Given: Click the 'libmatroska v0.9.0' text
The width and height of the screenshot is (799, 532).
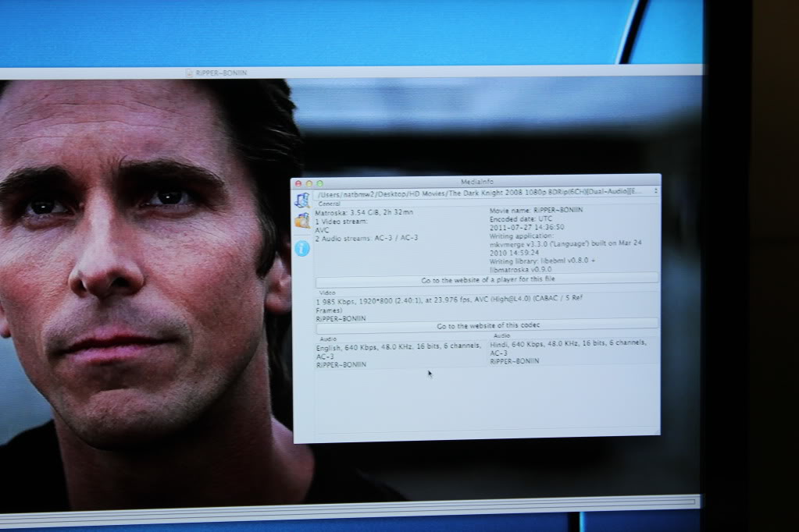Looking at the screenshot, I should point(520,269).
